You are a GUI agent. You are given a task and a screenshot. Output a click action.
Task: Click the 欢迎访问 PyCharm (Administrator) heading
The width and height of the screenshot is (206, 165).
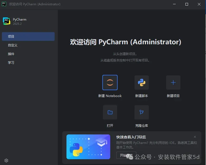pos(126,42)
